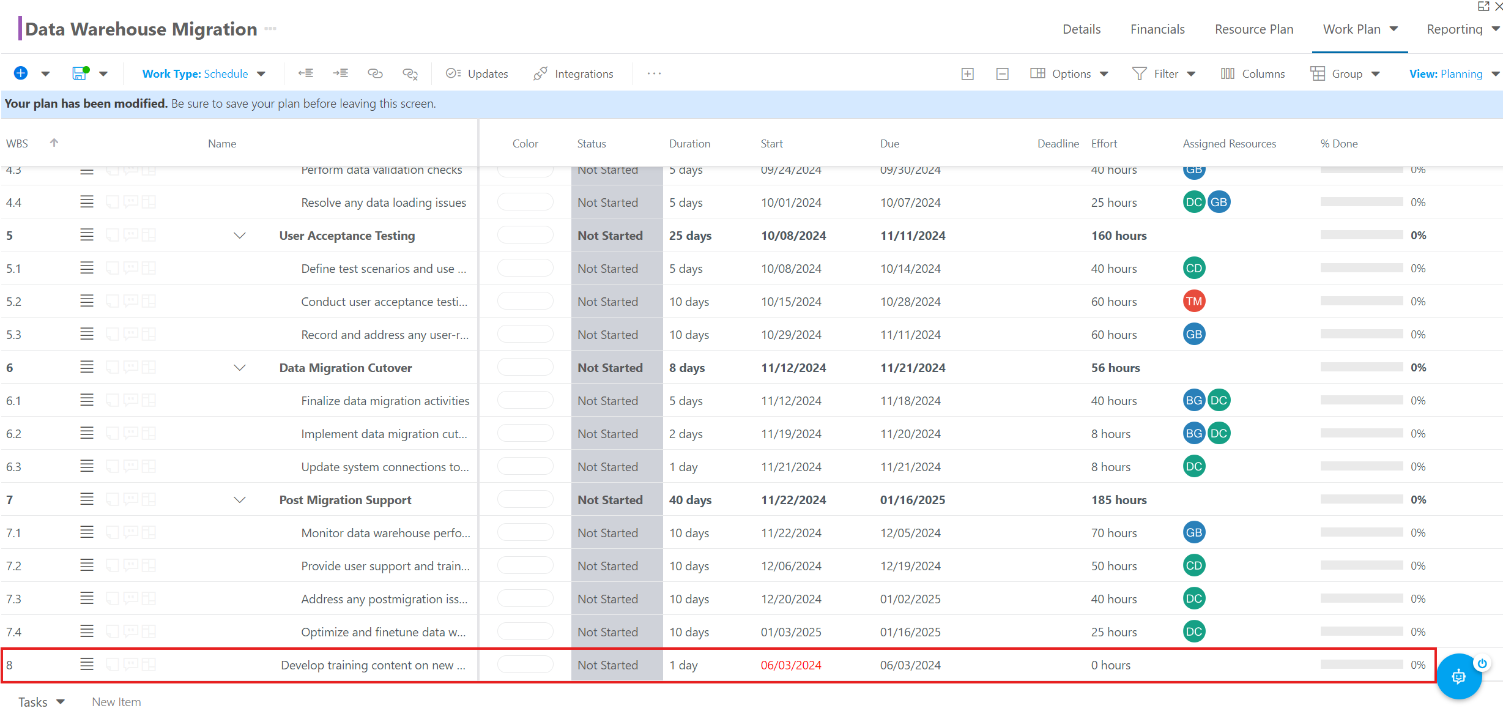Click the 185 hours effort cell
This screenshot has height=722, width=1503.
click(x=1119, y=500)
